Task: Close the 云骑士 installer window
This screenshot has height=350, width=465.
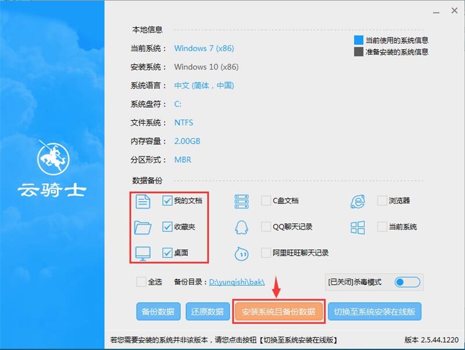Action: [455, 10]
